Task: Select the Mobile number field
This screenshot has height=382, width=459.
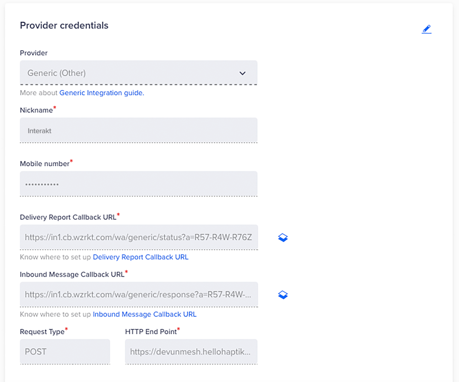Action: tap(138, 184)
